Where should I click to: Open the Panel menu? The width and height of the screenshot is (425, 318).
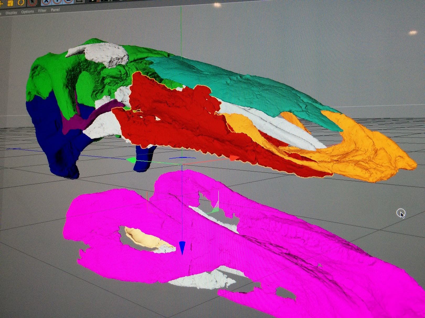tap(55, 10)
